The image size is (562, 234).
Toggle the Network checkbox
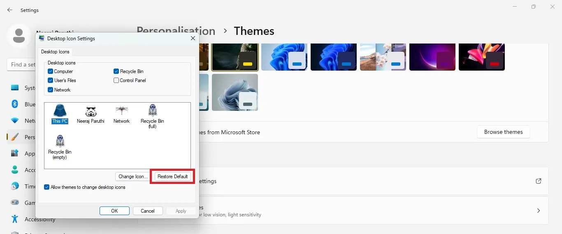click(x=50, y=90)
